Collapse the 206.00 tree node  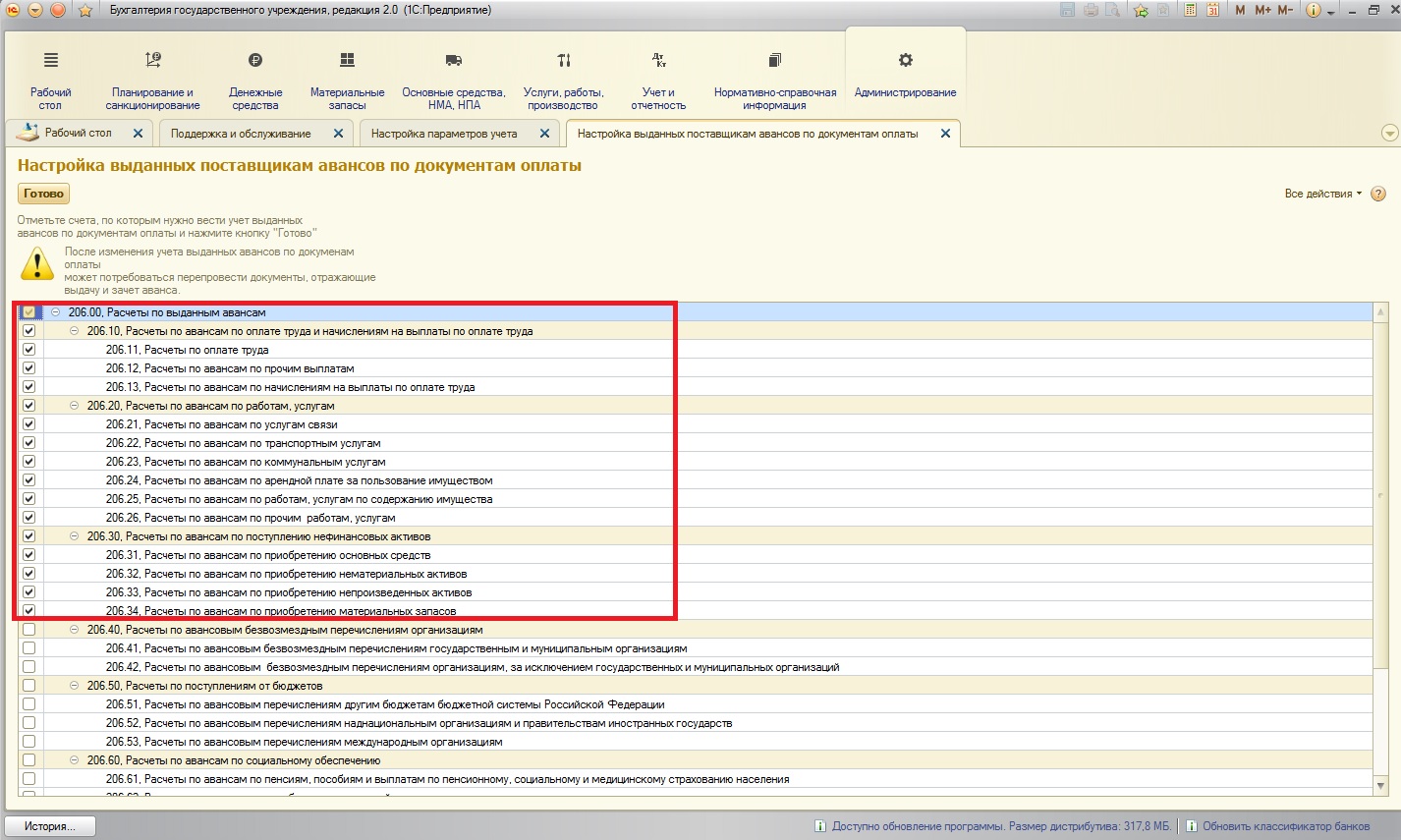pos(56,312)
